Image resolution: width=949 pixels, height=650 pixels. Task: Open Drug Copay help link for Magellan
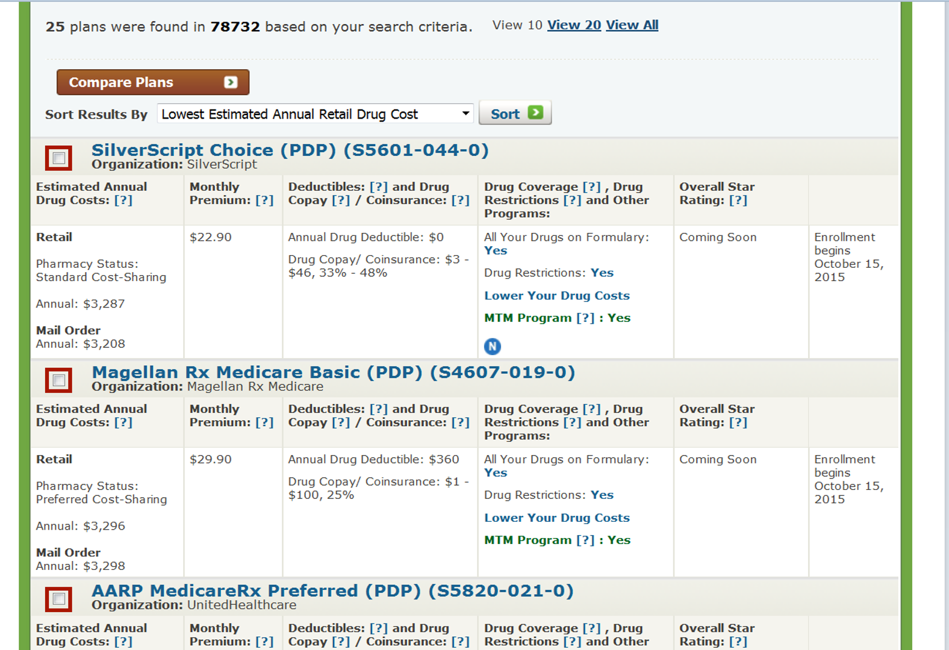coord(341,422)
